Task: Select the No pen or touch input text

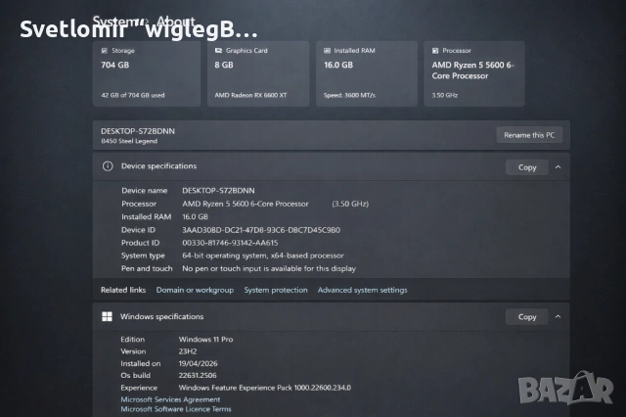Action: pyautogui.click(x=269, y=269)
